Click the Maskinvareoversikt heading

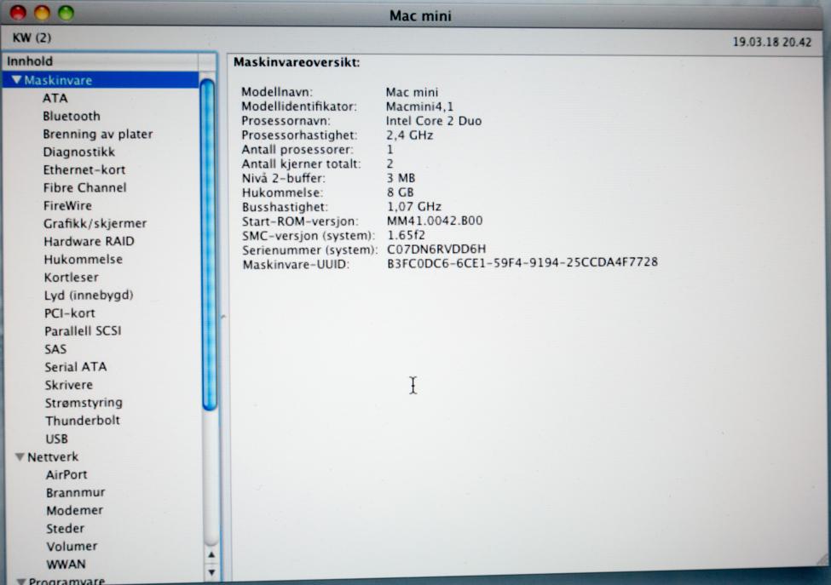point(297,62)
